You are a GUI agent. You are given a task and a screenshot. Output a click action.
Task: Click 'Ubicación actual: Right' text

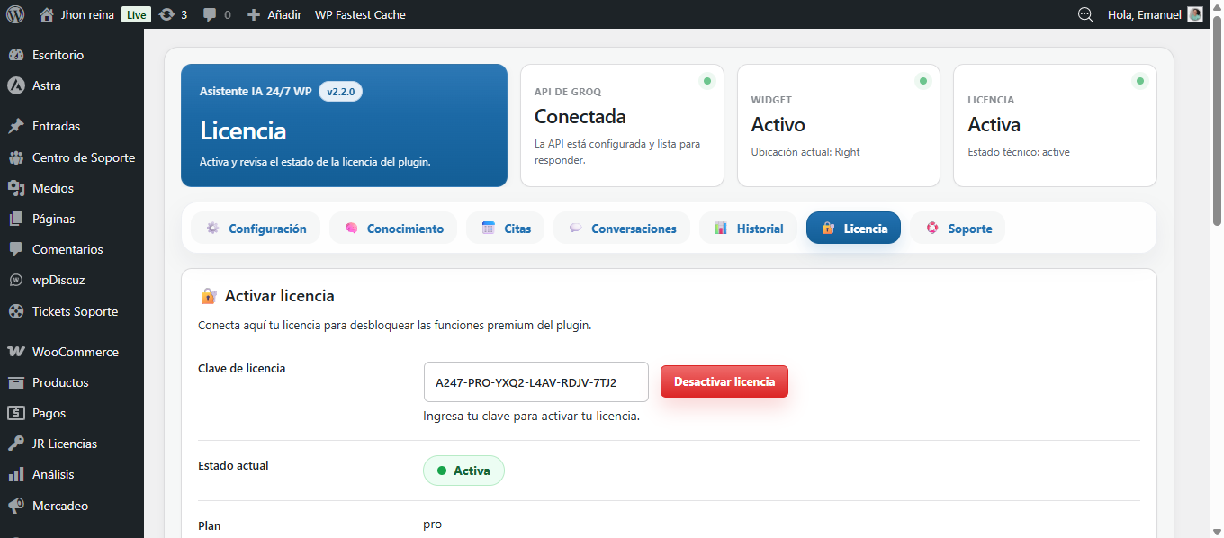[x=805, y=152]
